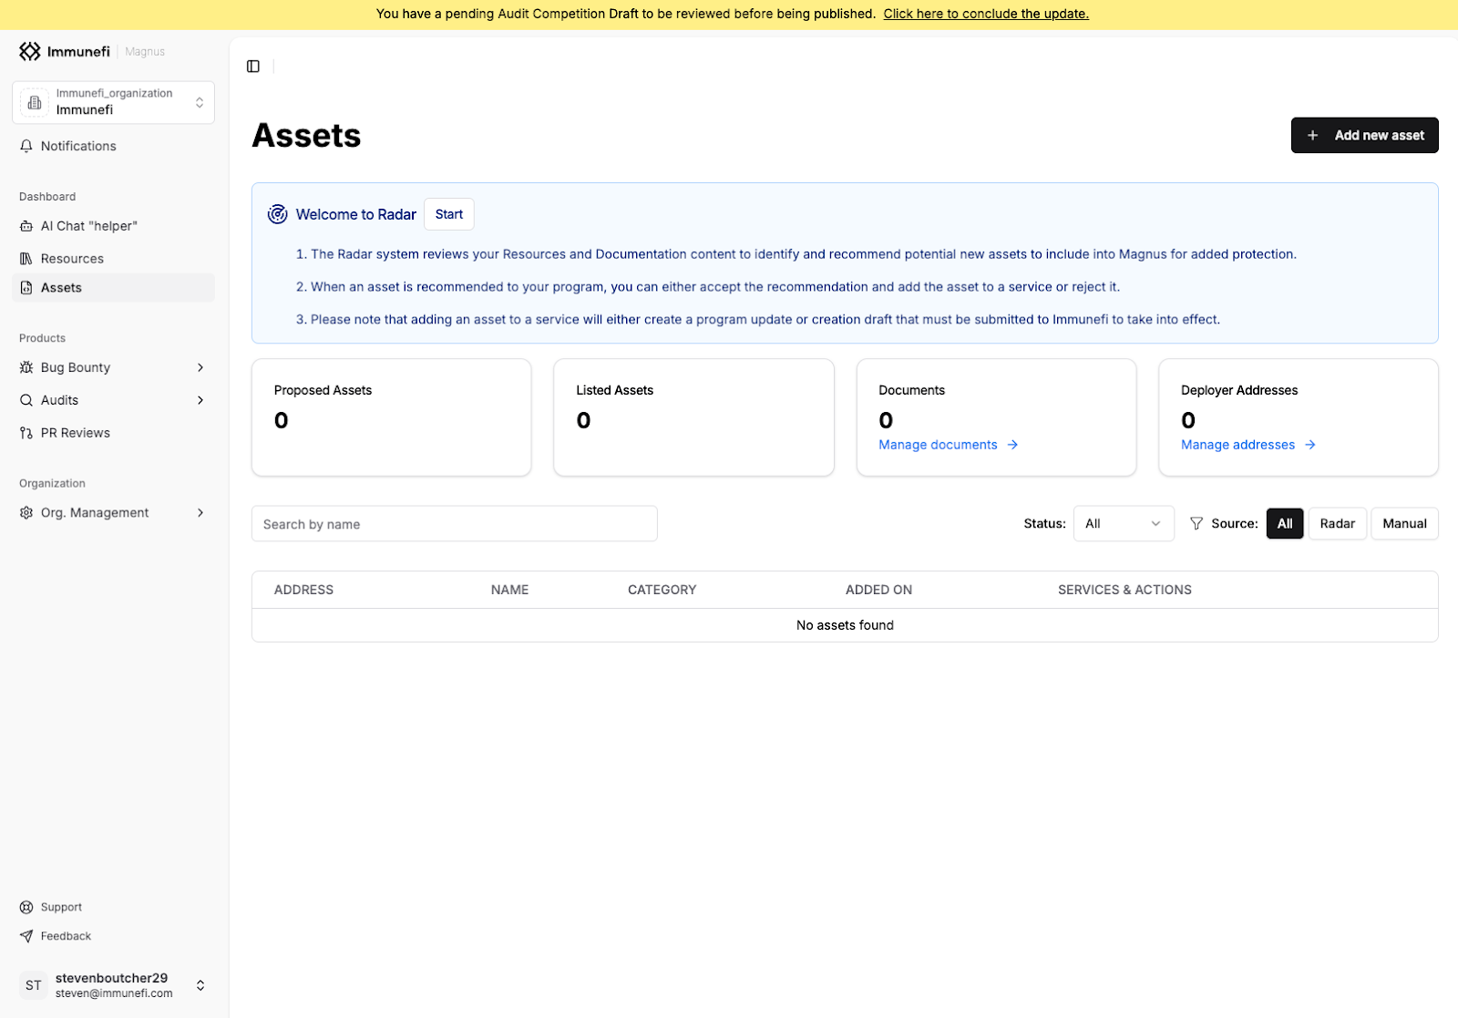Click the Bug Bounty bug icon
The width and height of the screenshot is (1458, 1018).
tap(26, 367)
